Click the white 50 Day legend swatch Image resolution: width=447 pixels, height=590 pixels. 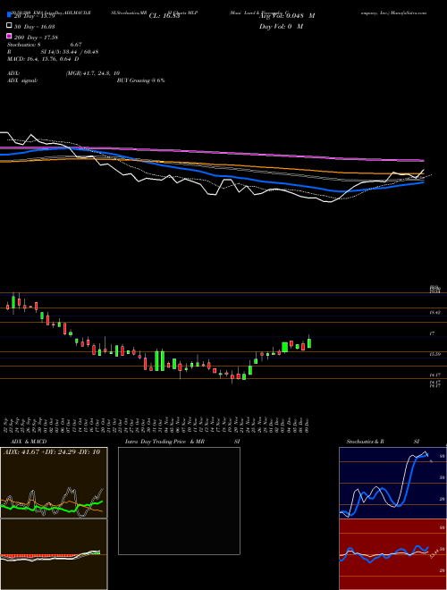pyautogui.click(x=9, y=26)
